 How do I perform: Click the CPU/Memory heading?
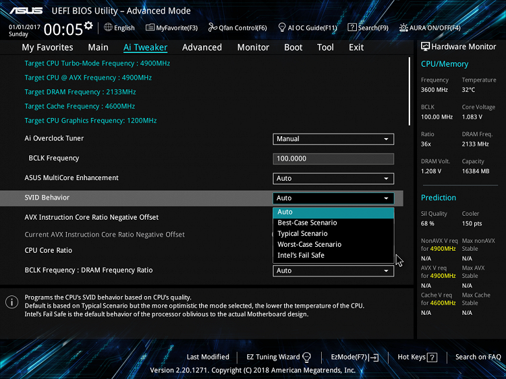click(x=444, y=63)
